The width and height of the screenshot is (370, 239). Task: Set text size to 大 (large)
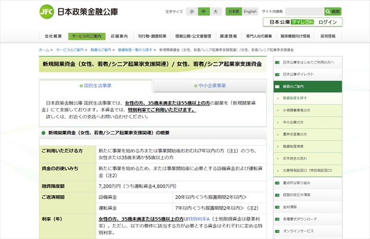tap(216, 12)
